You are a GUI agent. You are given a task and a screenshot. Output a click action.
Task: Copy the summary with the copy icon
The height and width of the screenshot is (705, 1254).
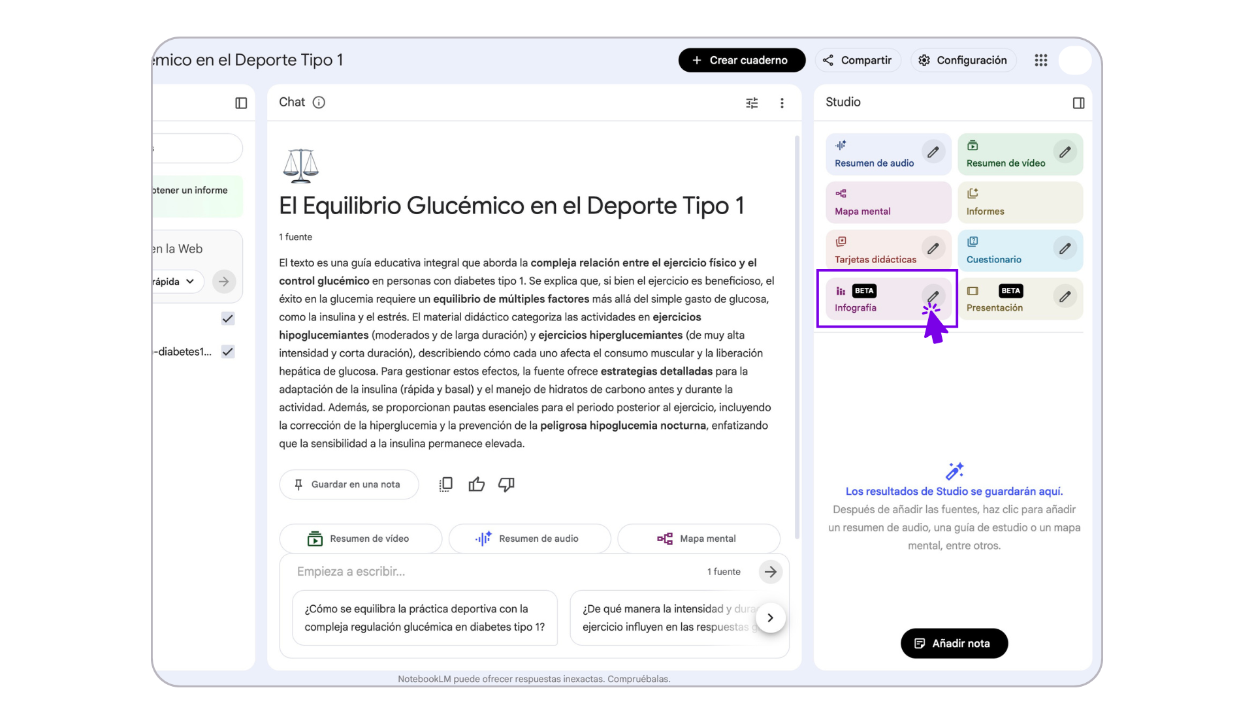tap(445, 484)
